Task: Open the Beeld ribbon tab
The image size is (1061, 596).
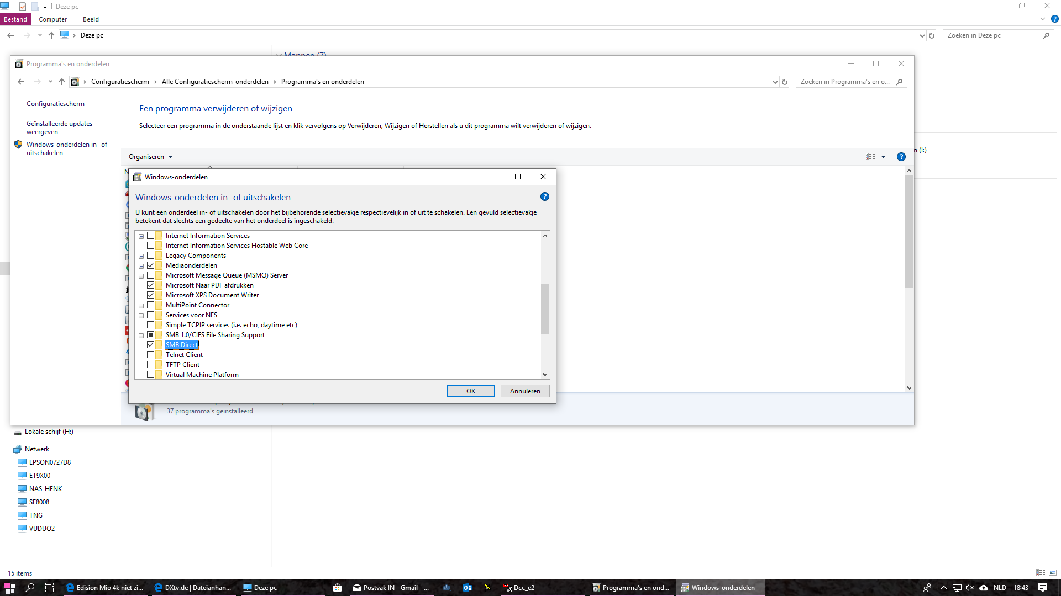Action: 91,19
